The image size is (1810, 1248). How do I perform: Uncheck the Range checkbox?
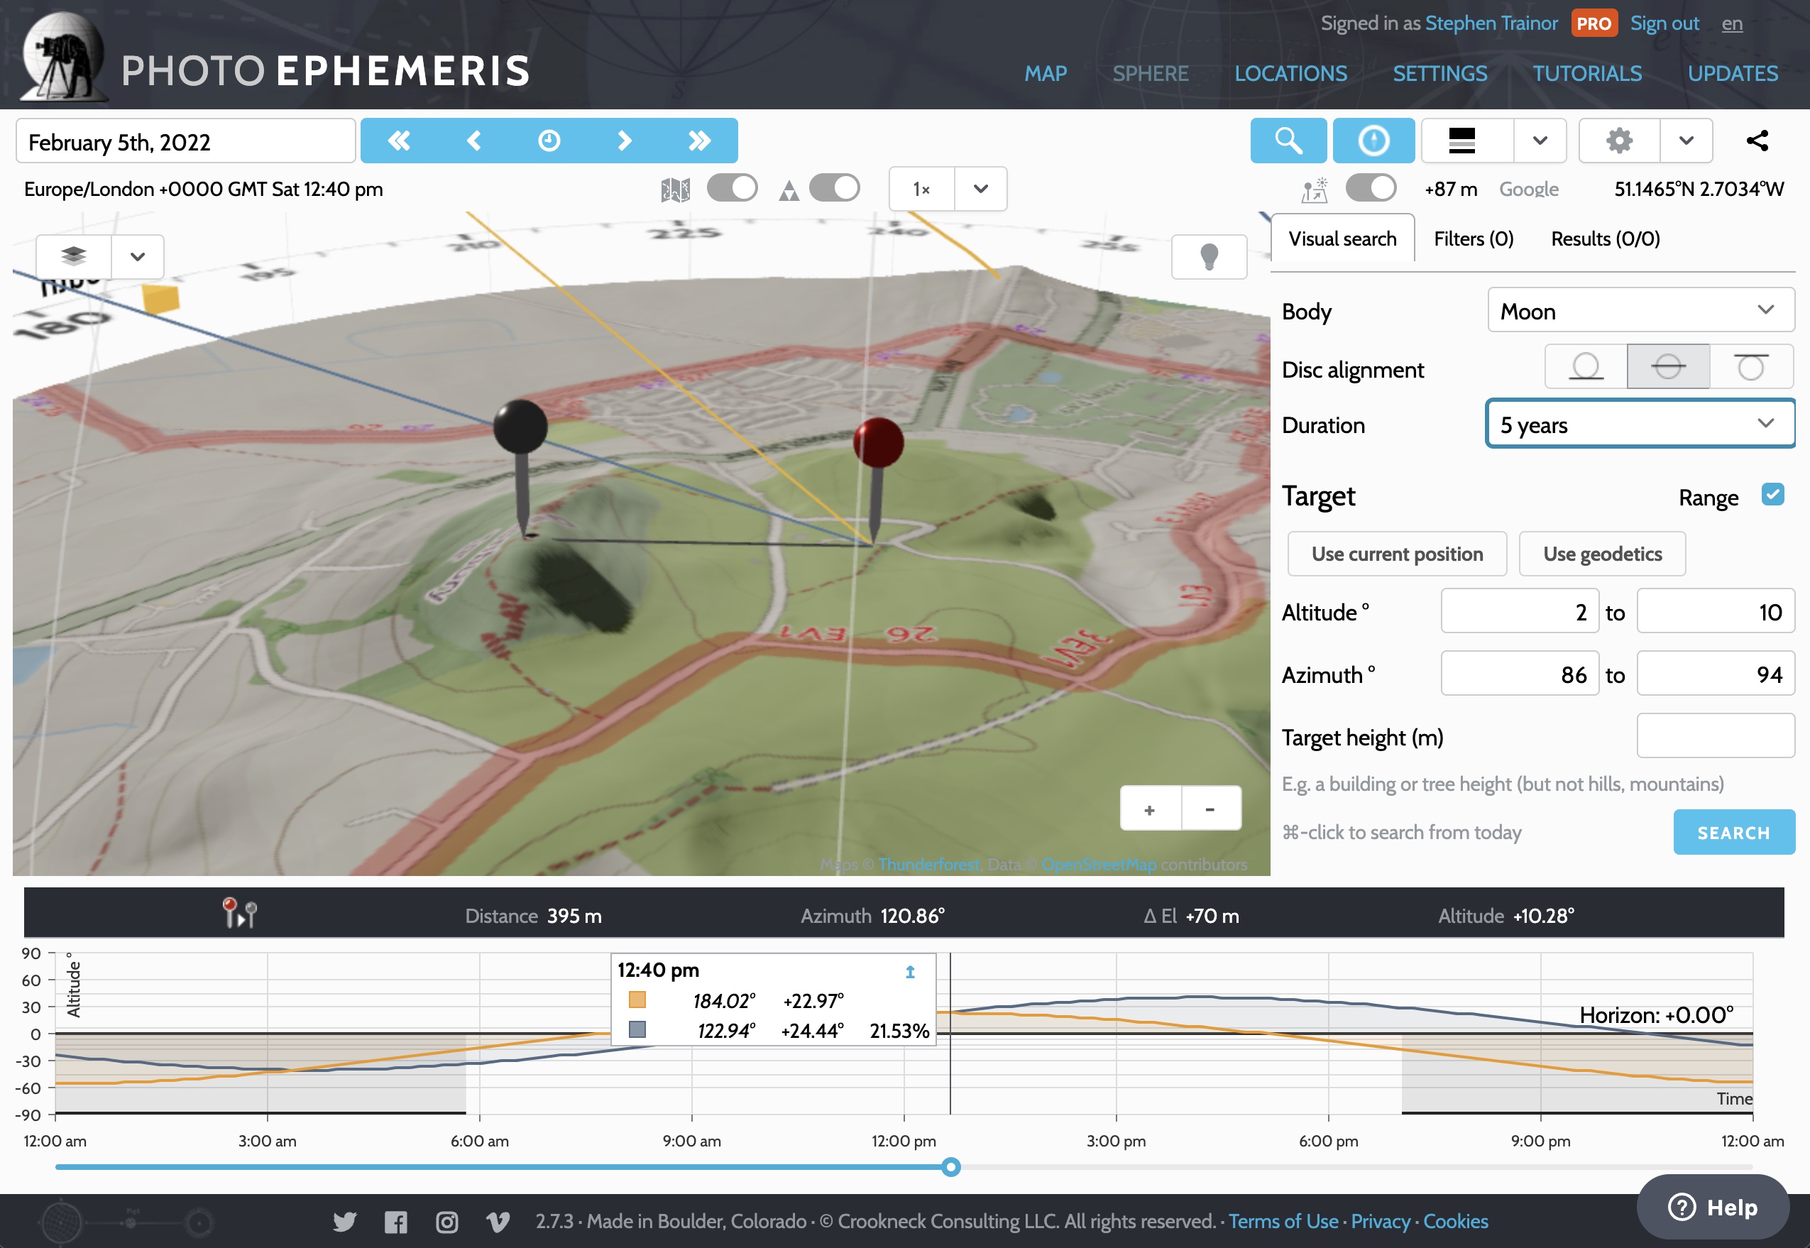pos(1772,495)
